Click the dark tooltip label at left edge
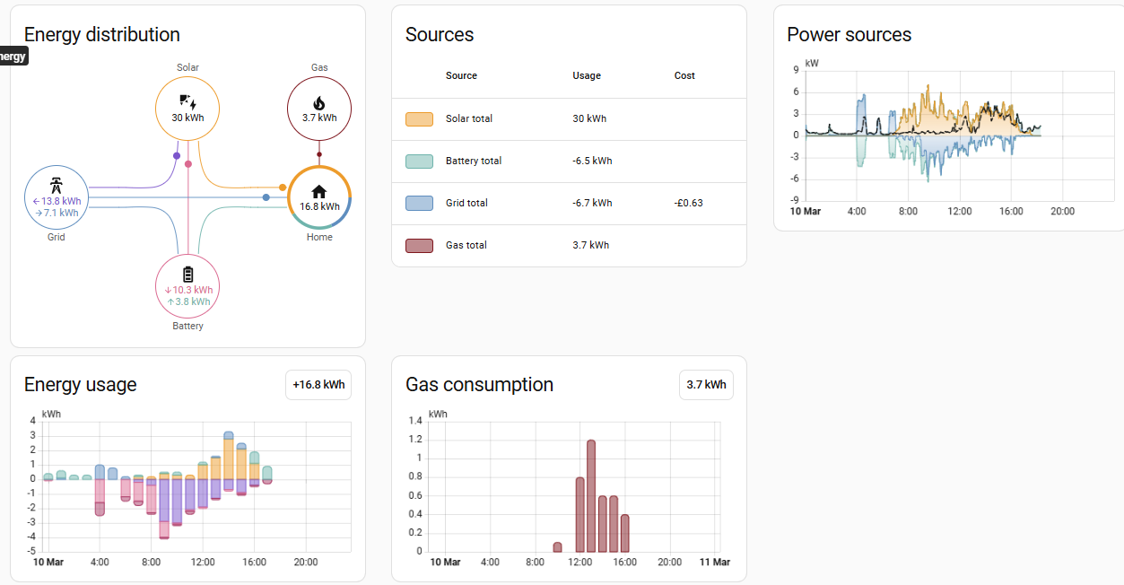The width and height of the screenshot is (1124, 585). (13, 57)
